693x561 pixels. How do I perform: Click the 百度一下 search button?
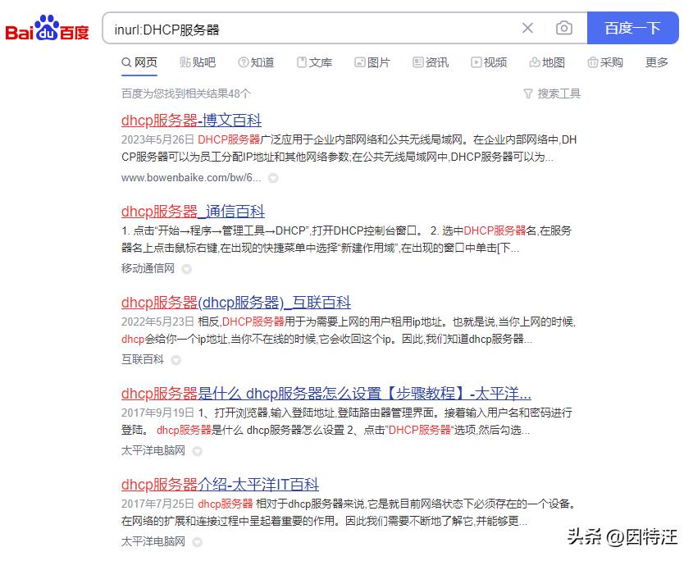tap(631, 27)
